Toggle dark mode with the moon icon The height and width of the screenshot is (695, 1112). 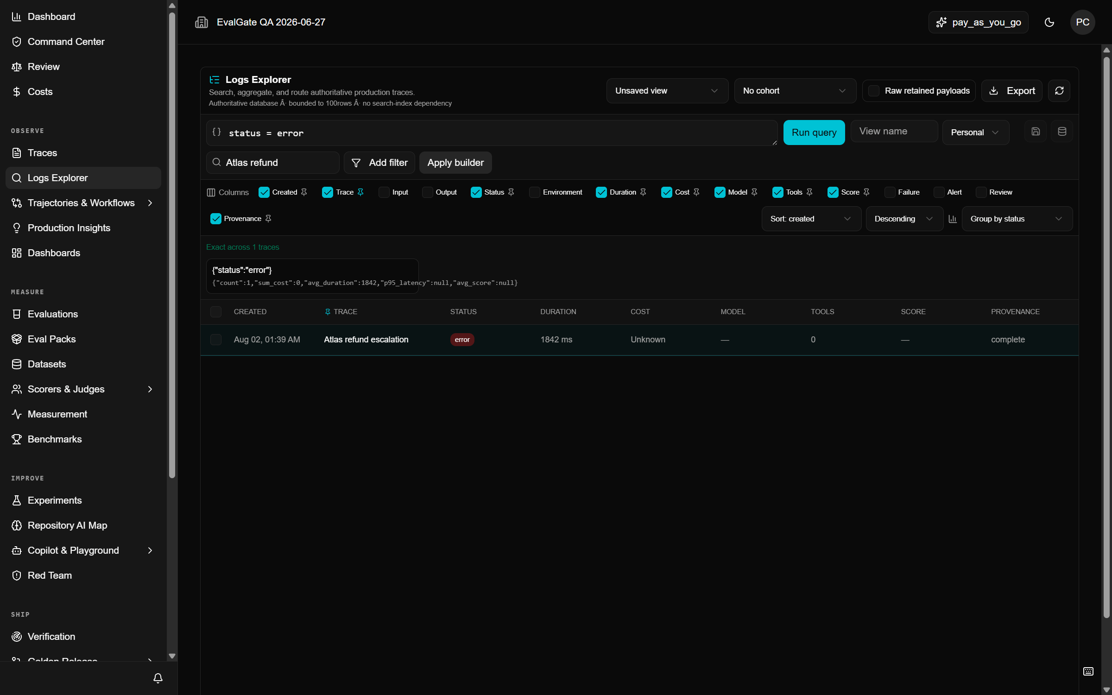coord(1049,22)
